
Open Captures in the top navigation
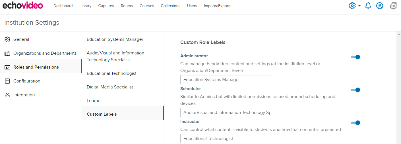pyautogui.click(x=106, y=6)
